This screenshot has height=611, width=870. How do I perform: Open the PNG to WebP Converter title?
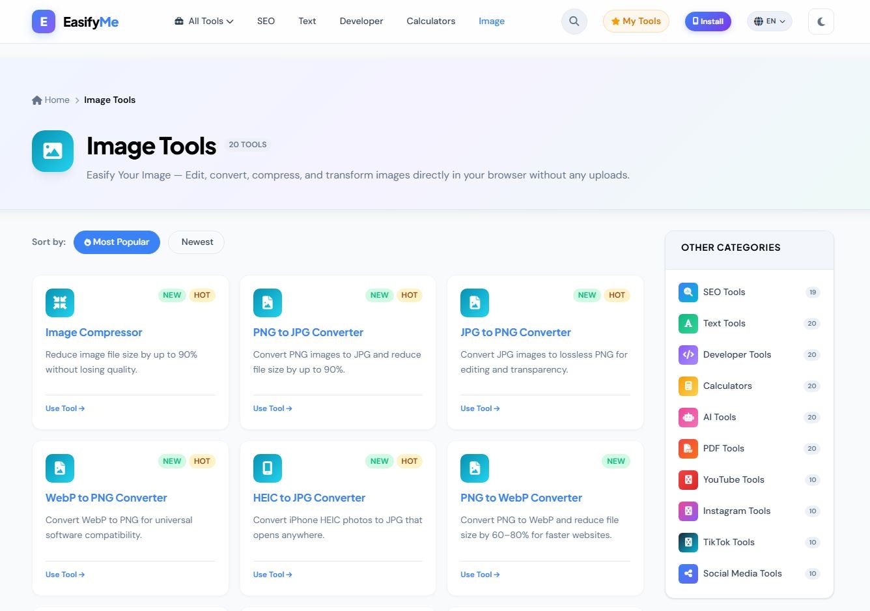click(521, 498)
